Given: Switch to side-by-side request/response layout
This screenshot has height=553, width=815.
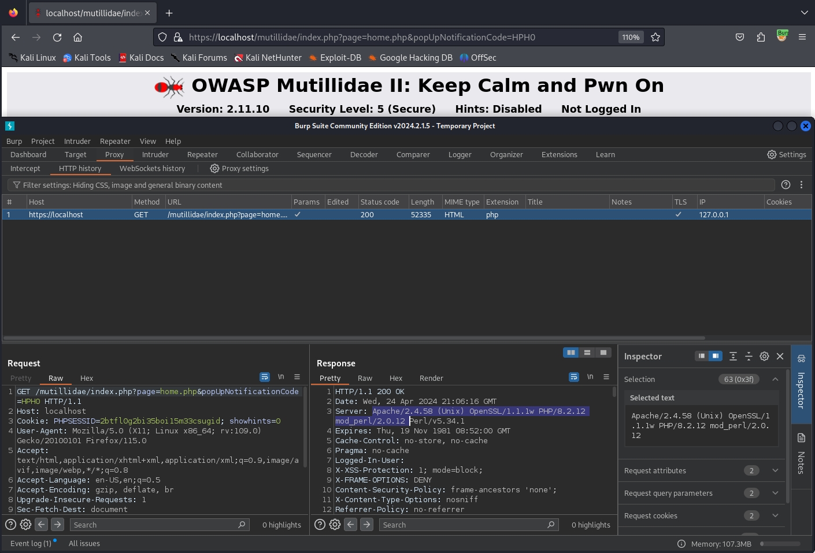Looking at the screenshot, I should pyautogui.click(x=571, y=352).
